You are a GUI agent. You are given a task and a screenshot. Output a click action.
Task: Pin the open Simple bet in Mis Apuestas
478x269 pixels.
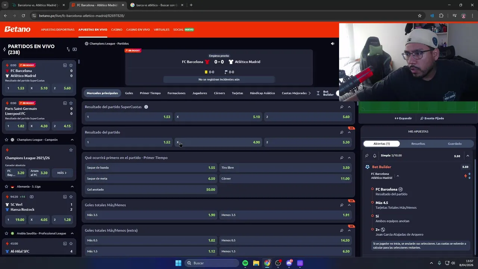pos(367,156)
